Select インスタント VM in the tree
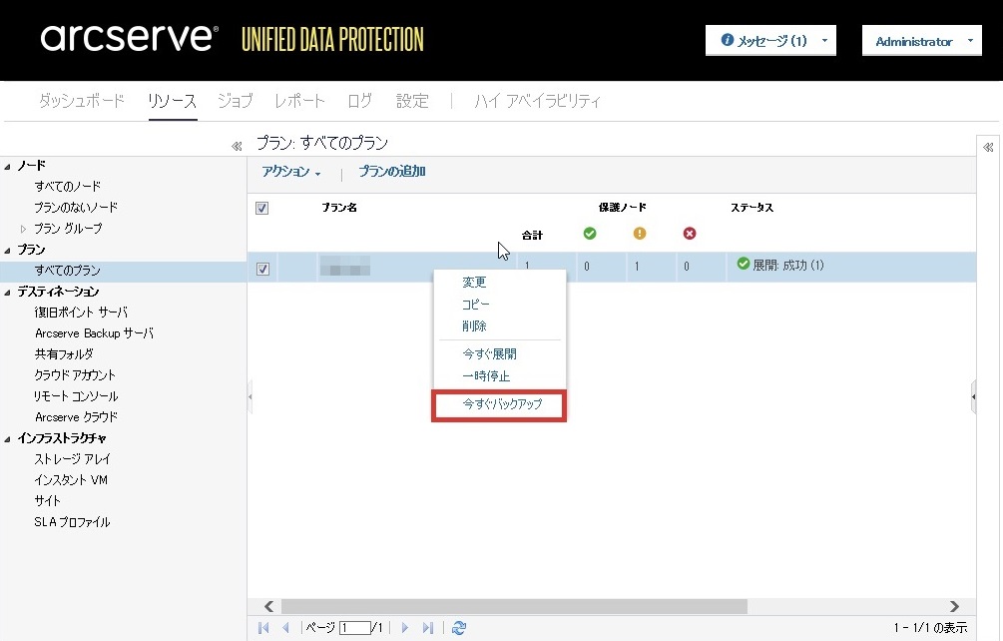Viewport: 1003px width, 641px height. point(71,480)
